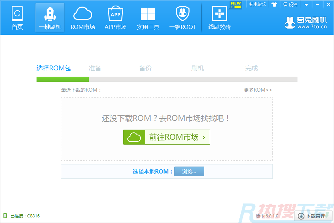Click the green cloud icon on ROM button
This screenshot has height=223, width=334.
point(134,137)
